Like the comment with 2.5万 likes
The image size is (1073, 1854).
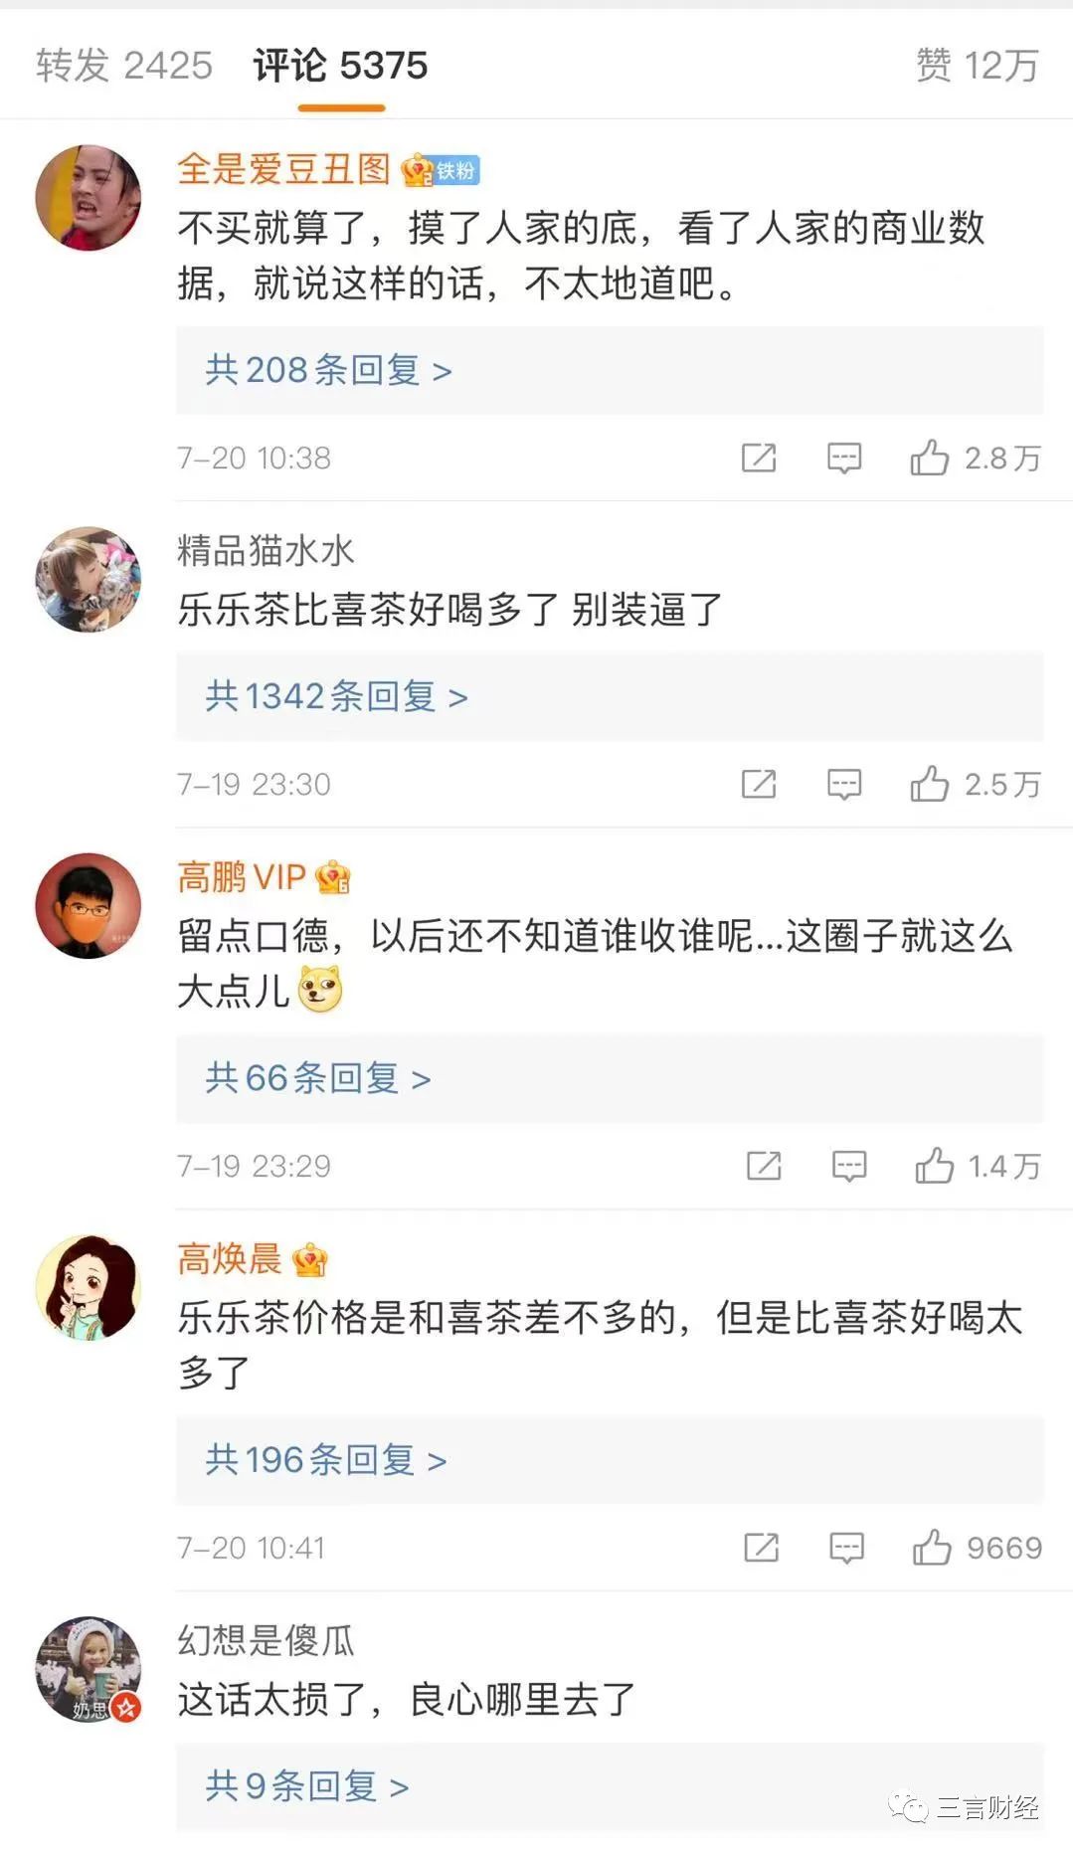(930, 784)
